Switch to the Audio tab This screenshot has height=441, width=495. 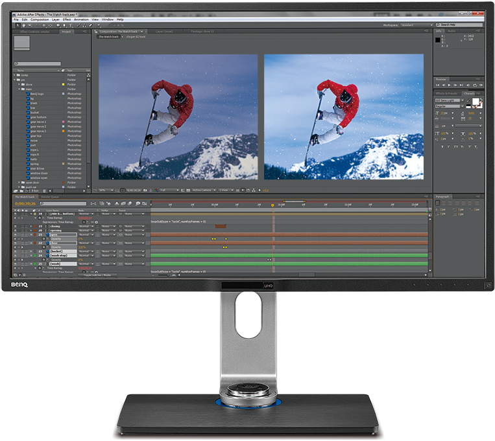(452, 31)
